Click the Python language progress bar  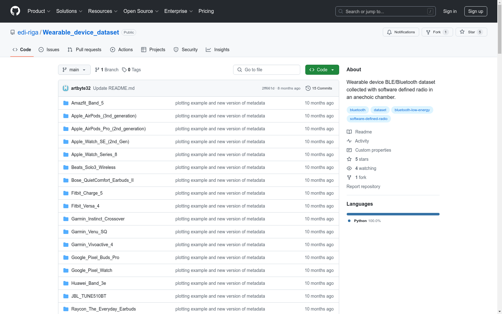point(393,214)
